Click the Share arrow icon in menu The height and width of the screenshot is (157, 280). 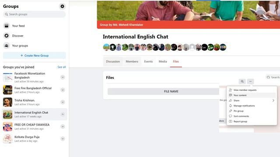click(x=231, y=101)
